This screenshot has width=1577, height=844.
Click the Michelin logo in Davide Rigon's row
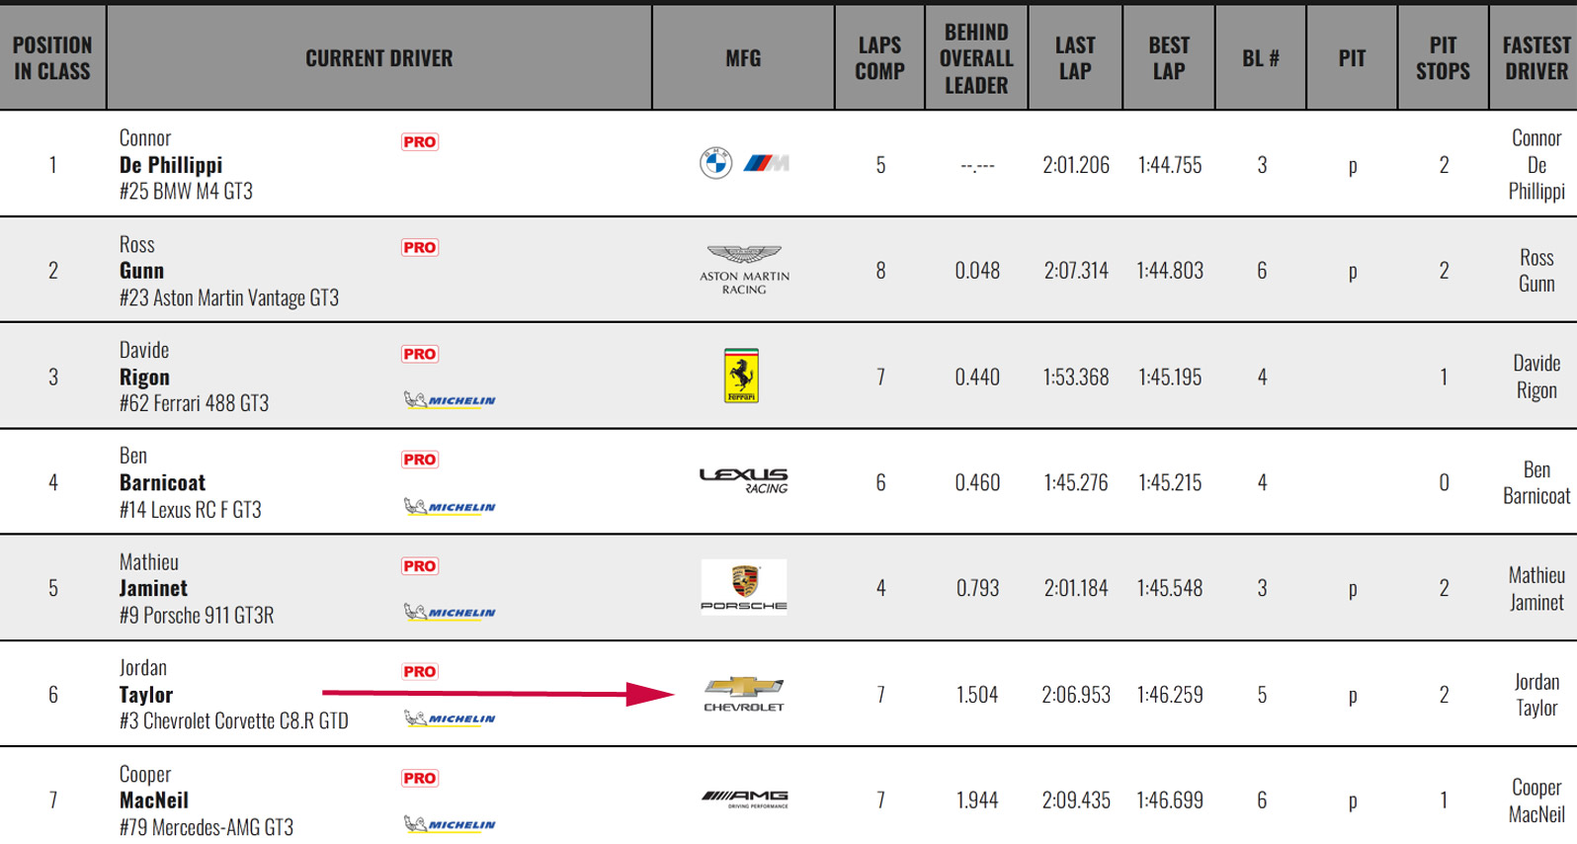tap(450, 400)
